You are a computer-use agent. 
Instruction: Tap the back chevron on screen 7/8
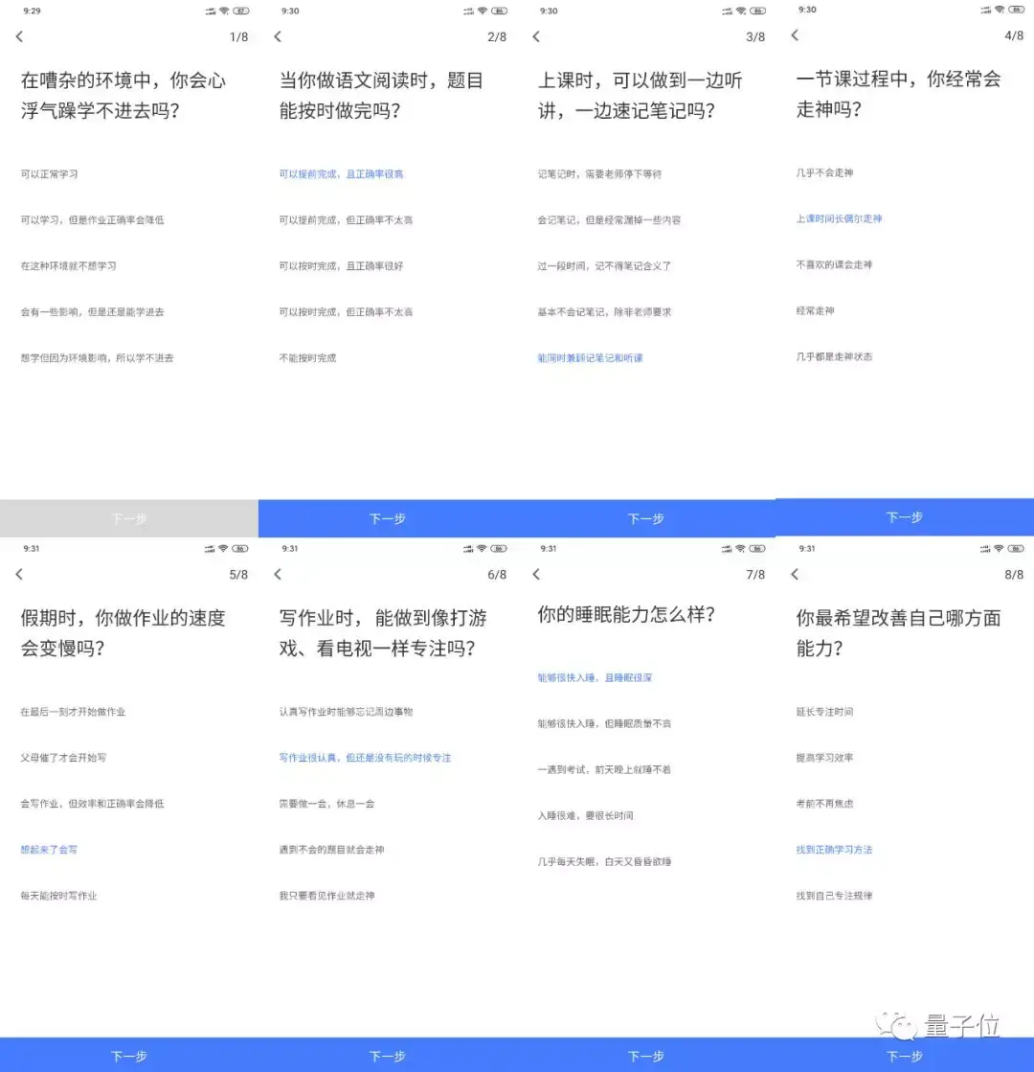[x=536, y=574]
